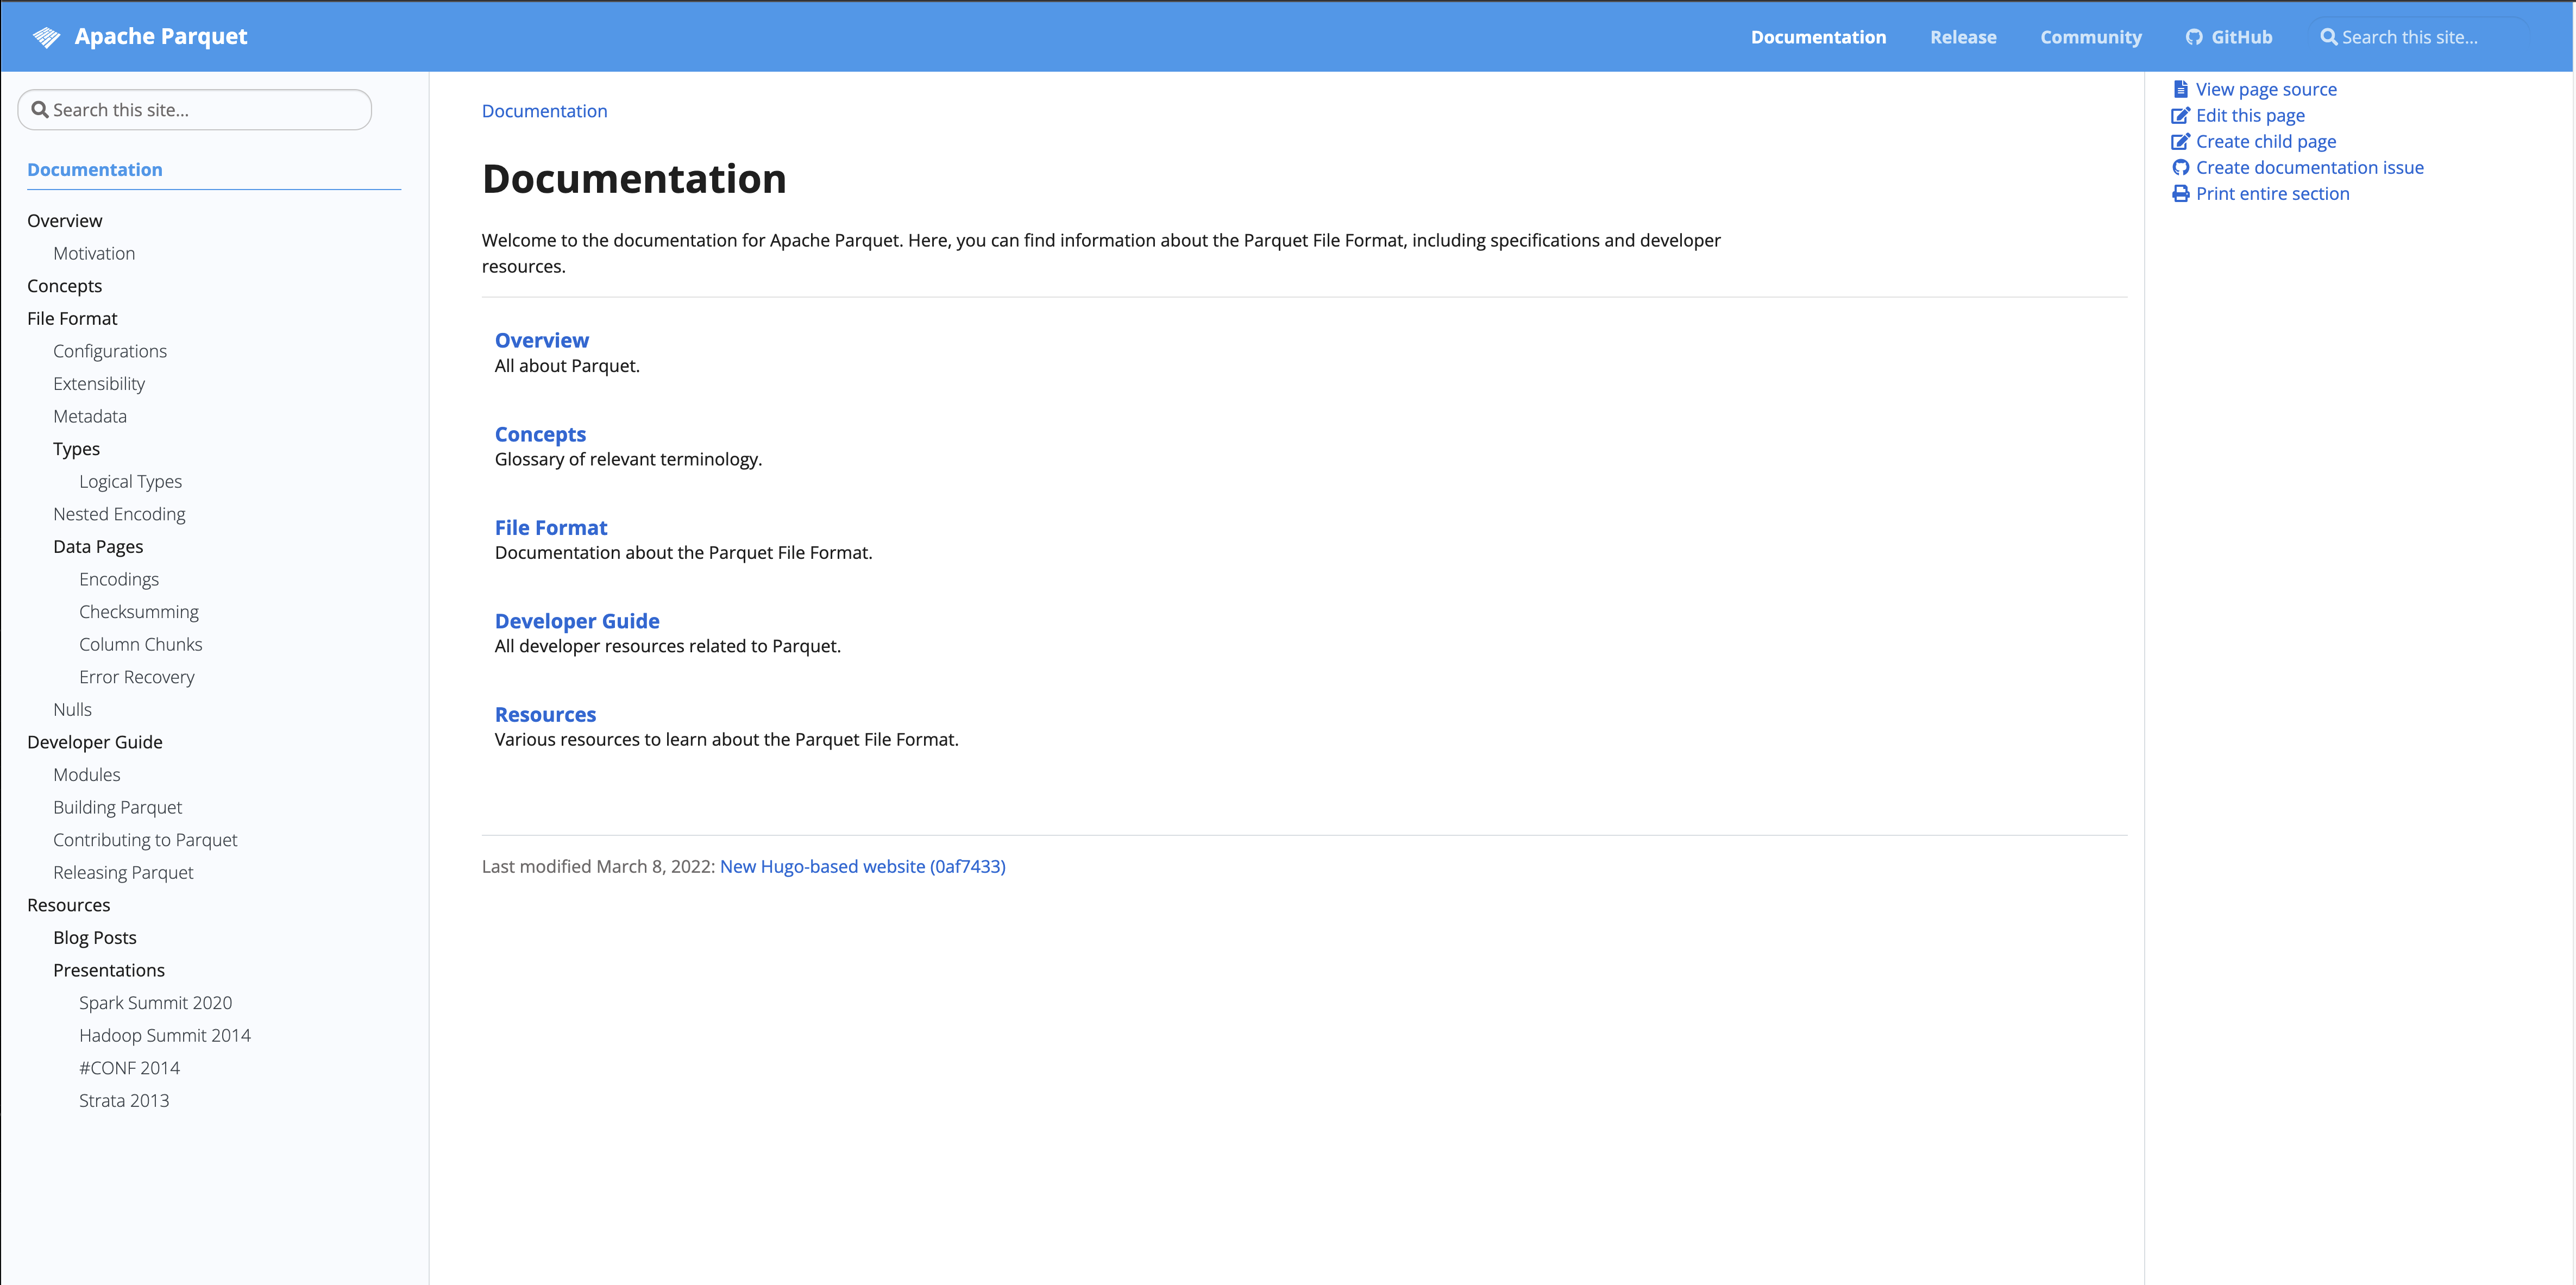Viewport: 2576px width, 1285px height.
Task: Go to Spark Summit 2020 sidebar entry
Action: (155, 1003)
